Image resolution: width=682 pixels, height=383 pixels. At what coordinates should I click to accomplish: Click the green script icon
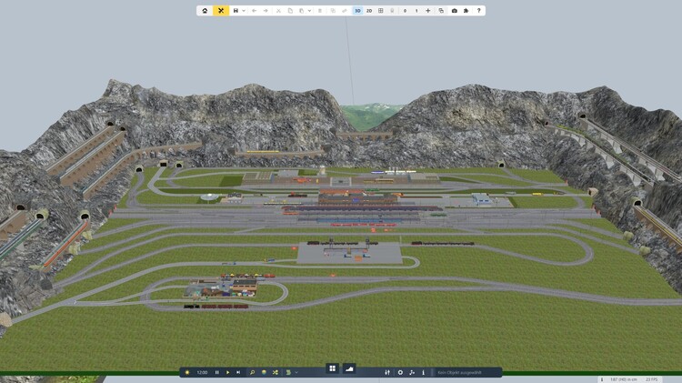[x=288, y=373]
